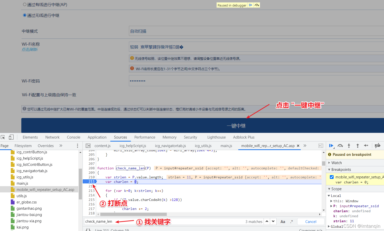This screenshot has height=231, width=384.
Task: Switch to the Memory panel
Action: point(170,137)
